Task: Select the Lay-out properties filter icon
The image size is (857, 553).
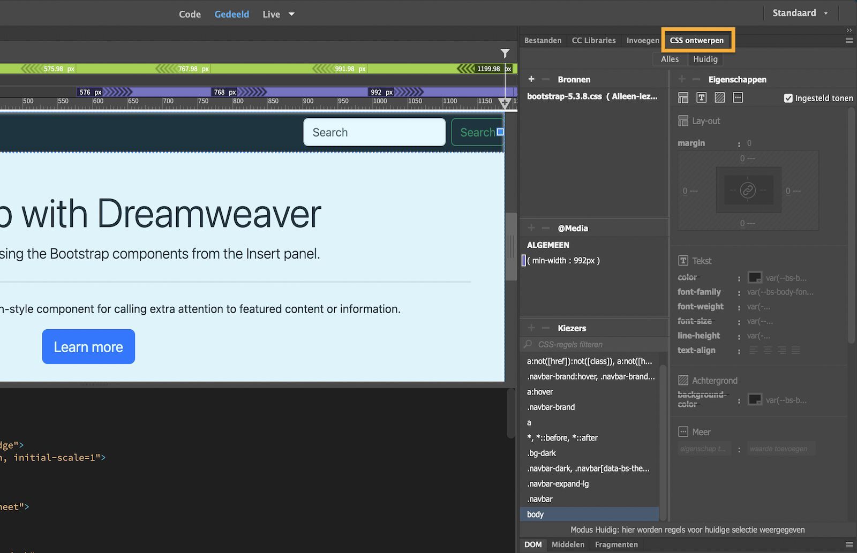Action: 683,97
